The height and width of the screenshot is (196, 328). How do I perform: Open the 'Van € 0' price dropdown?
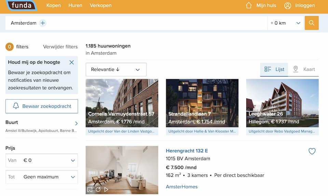coord(42,160)
